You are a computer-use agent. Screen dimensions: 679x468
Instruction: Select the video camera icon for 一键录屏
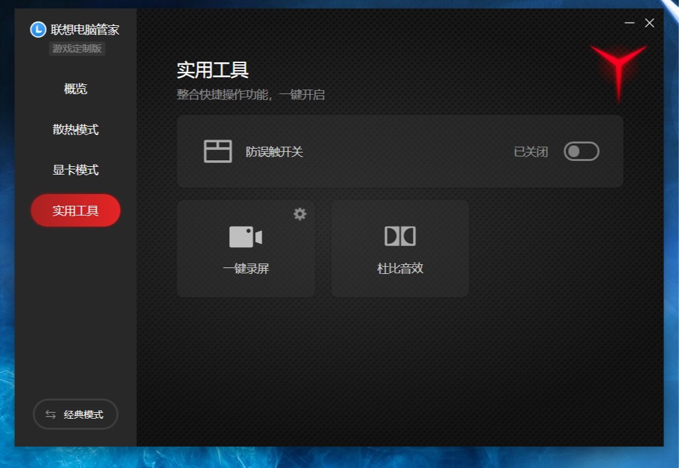(245, 236)
